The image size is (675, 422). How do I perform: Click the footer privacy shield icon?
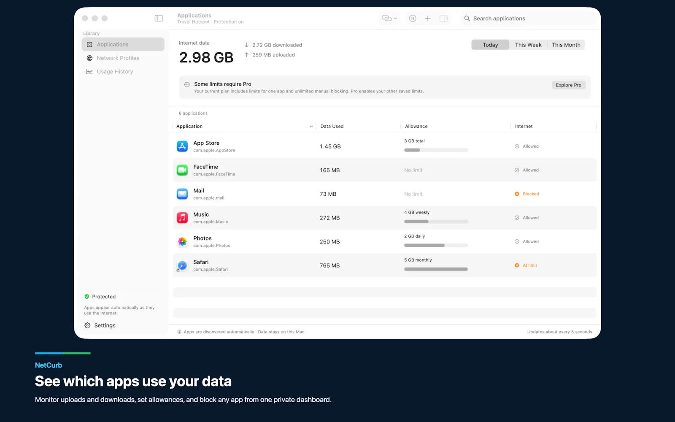(x=179, y=332)
